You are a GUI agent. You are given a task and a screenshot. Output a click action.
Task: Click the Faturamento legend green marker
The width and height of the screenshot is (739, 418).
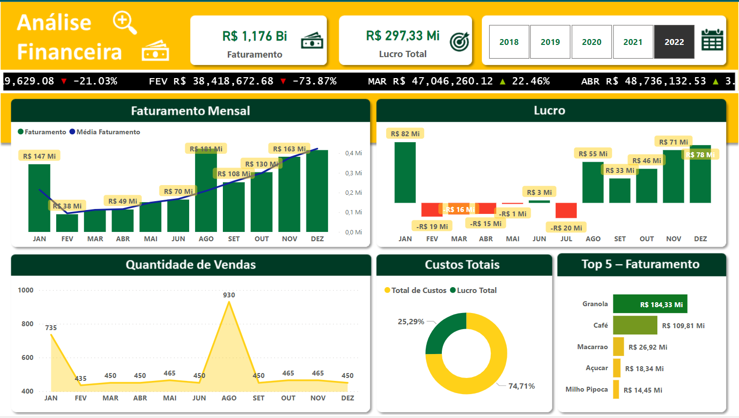(x=21, y=132)
